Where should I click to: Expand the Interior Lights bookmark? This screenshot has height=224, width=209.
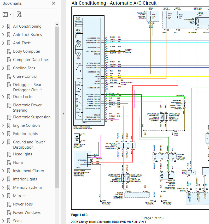pyautogui.click(x=3, y=179)
